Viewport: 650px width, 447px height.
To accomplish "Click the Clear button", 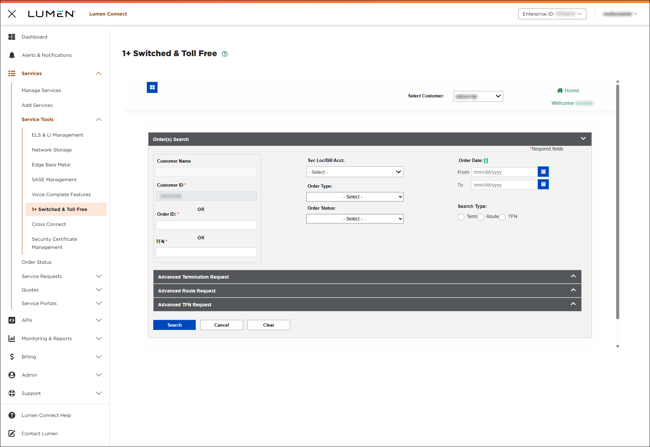I will [269, 325].
